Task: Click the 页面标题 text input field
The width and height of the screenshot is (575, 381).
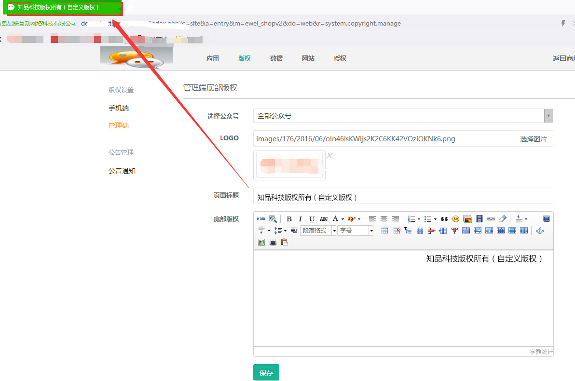Action: point(403,197)
